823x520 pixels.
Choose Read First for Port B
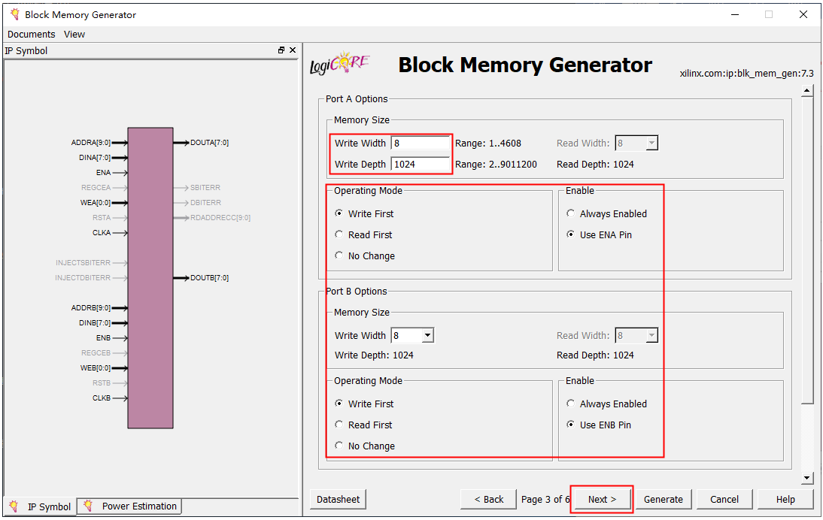[x=339, y=425]
